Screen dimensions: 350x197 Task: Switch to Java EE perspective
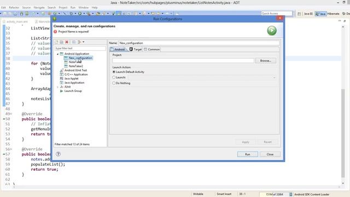click(308, 14)
